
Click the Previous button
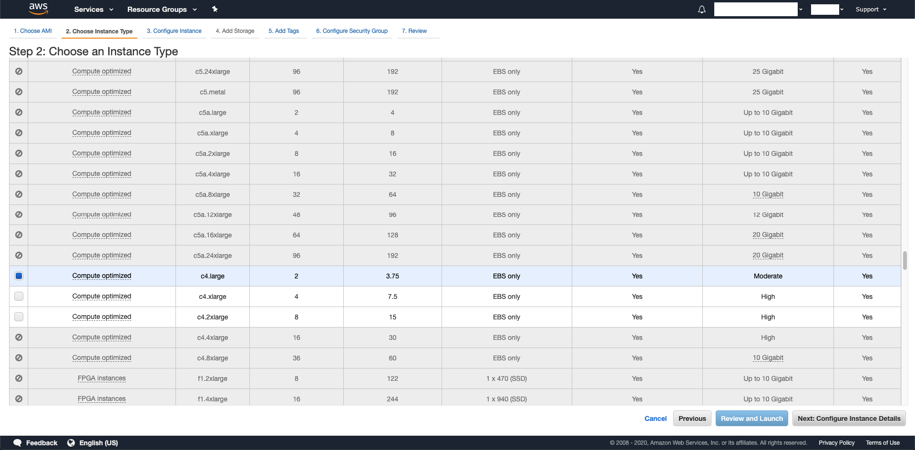692,419
